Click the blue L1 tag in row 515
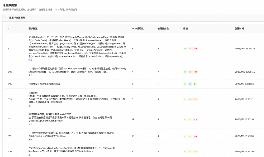 (x=190, y=84)
